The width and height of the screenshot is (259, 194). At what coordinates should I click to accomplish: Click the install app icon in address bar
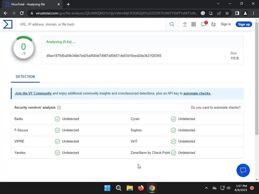(211, 13)
